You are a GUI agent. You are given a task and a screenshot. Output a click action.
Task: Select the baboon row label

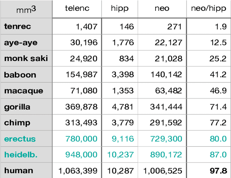click(x=20, y=75)
